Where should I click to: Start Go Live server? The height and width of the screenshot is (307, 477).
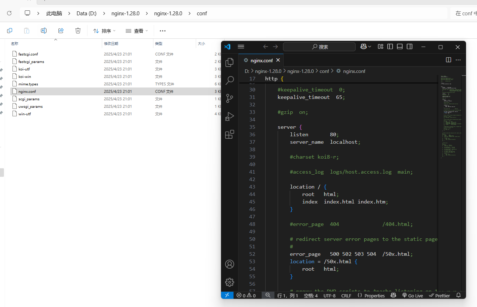tap(413, 296)
